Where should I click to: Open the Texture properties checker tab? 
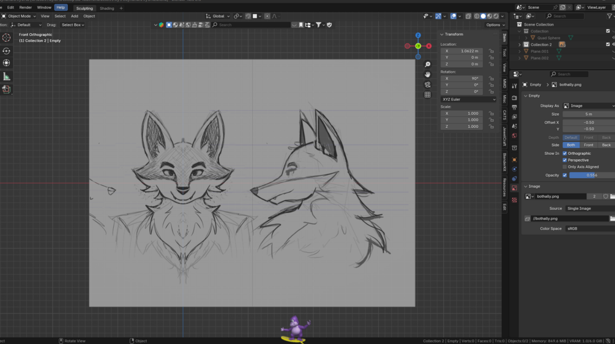click(x=514, y=200)
